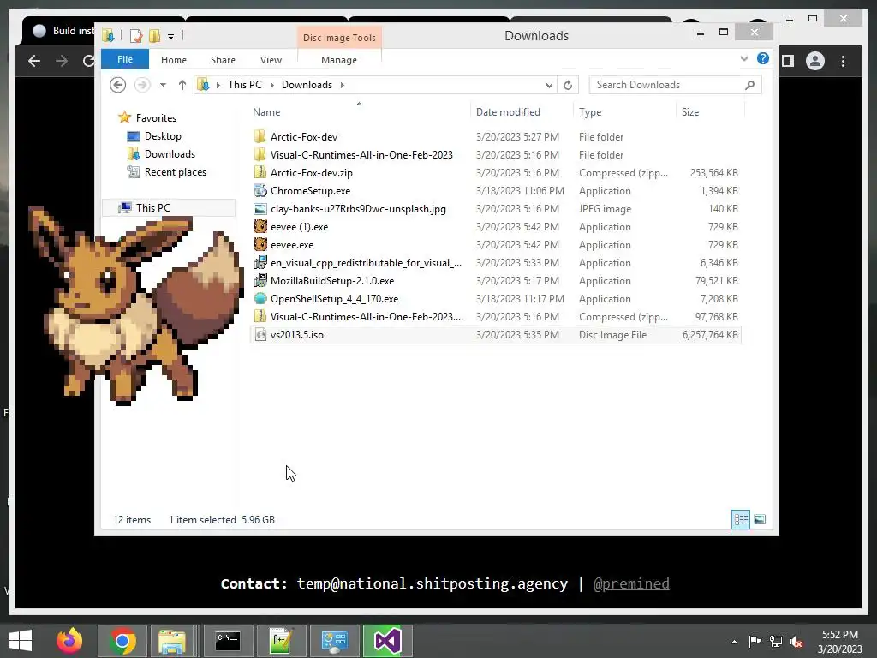Screen dimensions: 877x658
Task: Open Command Prompt from the taskbar
Action: point(228,641)
